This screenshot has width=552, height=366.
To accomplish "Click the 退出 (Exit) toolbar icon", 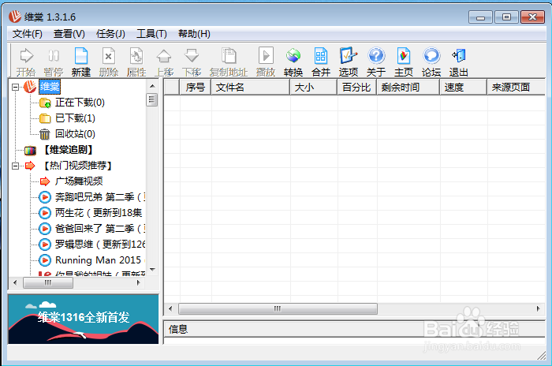I will [459, 62].
